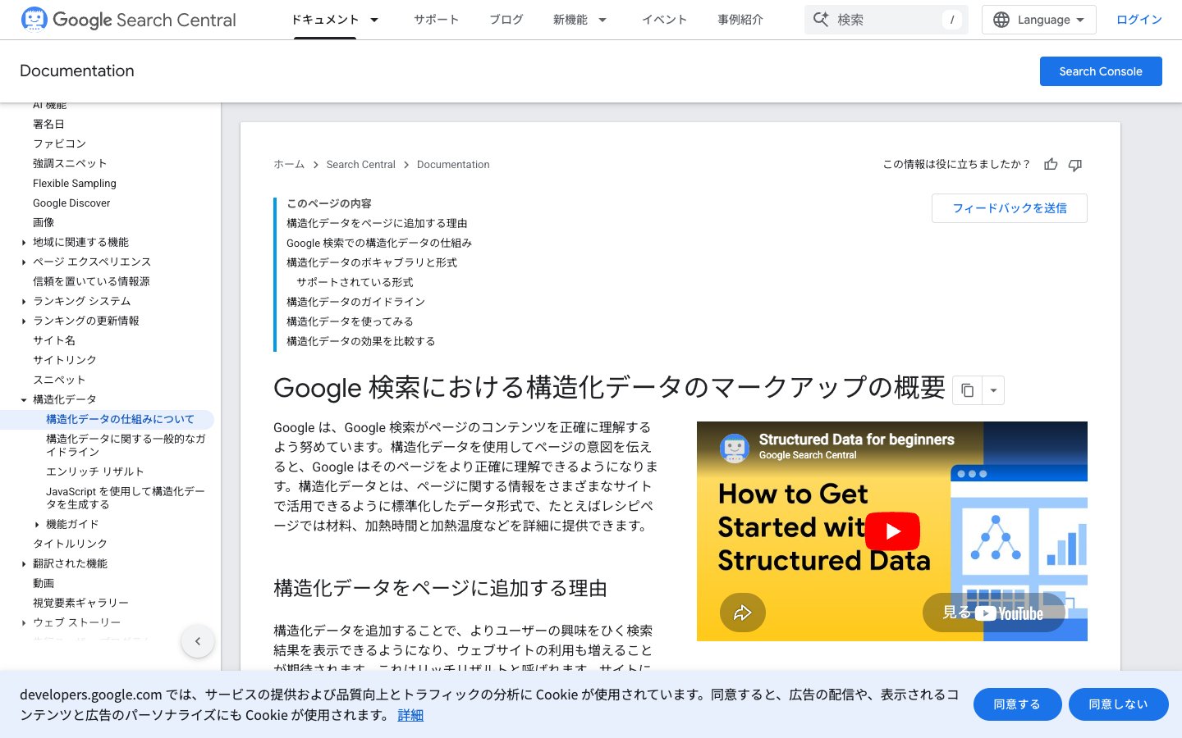Click the thumbs up helpful icon

1051,165
